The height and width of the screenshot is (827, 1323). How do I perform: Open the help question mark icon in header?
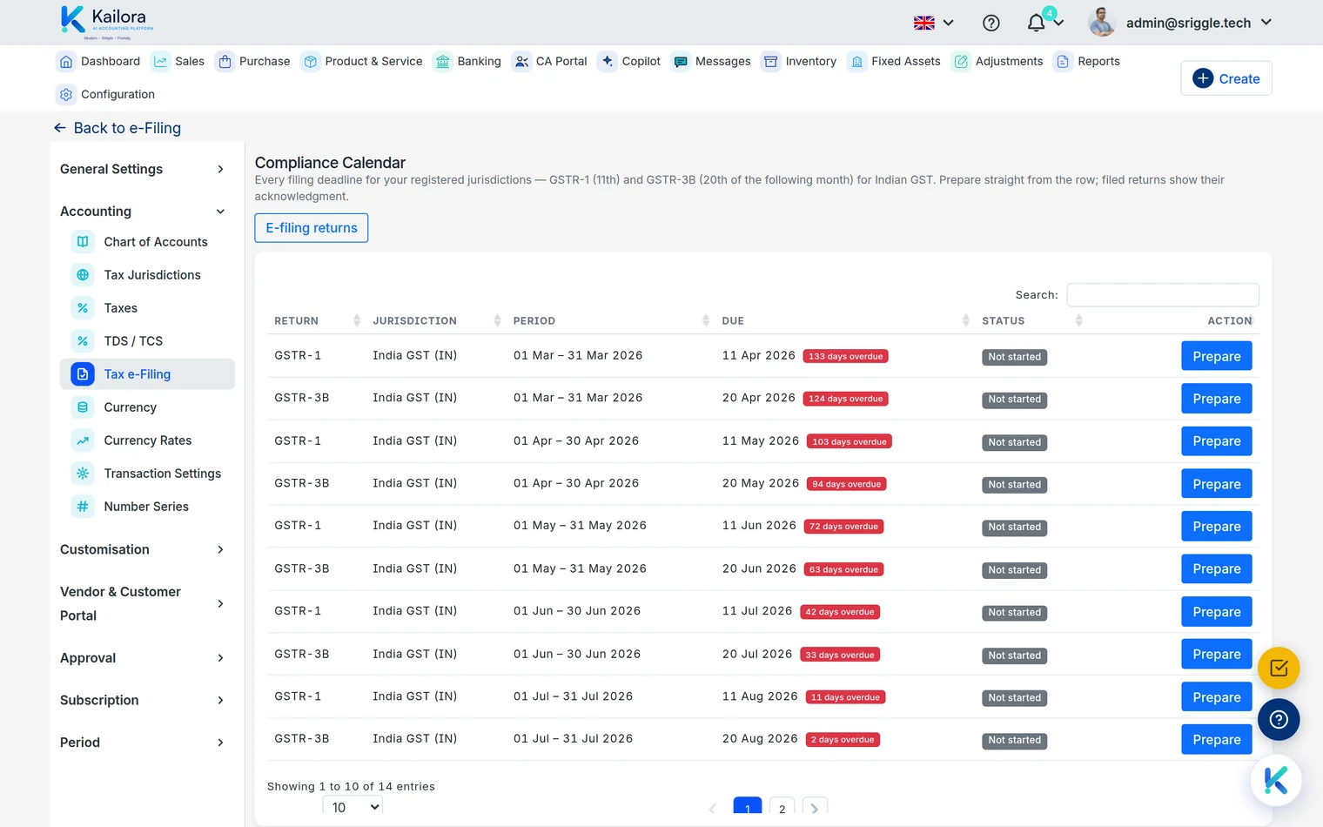click(991, 23)
